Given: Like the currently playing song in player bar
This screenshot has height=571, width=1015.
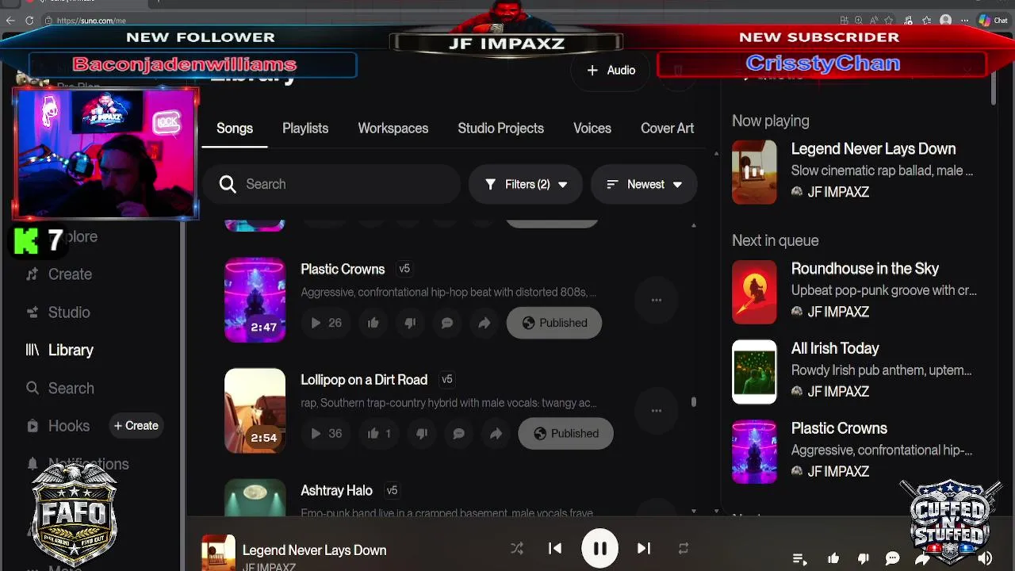Looking at the screenshot, I should [x=833, y=559].
